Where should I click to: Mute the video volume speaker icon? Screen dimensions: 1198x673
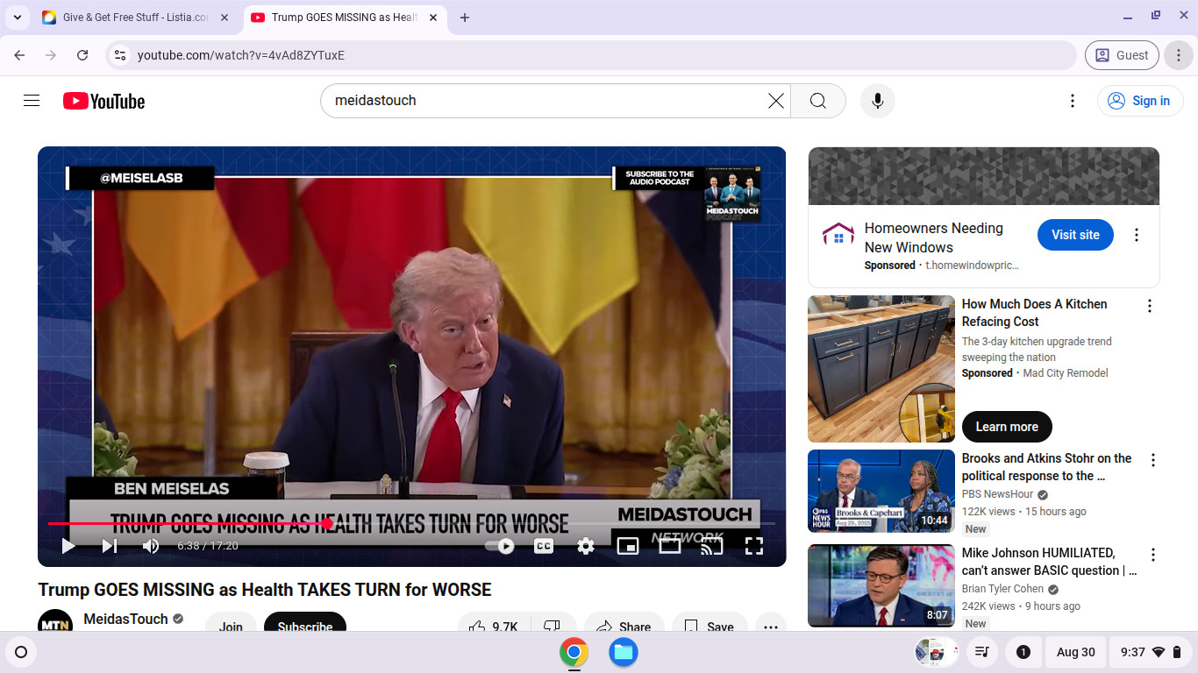tap(151, 546)
